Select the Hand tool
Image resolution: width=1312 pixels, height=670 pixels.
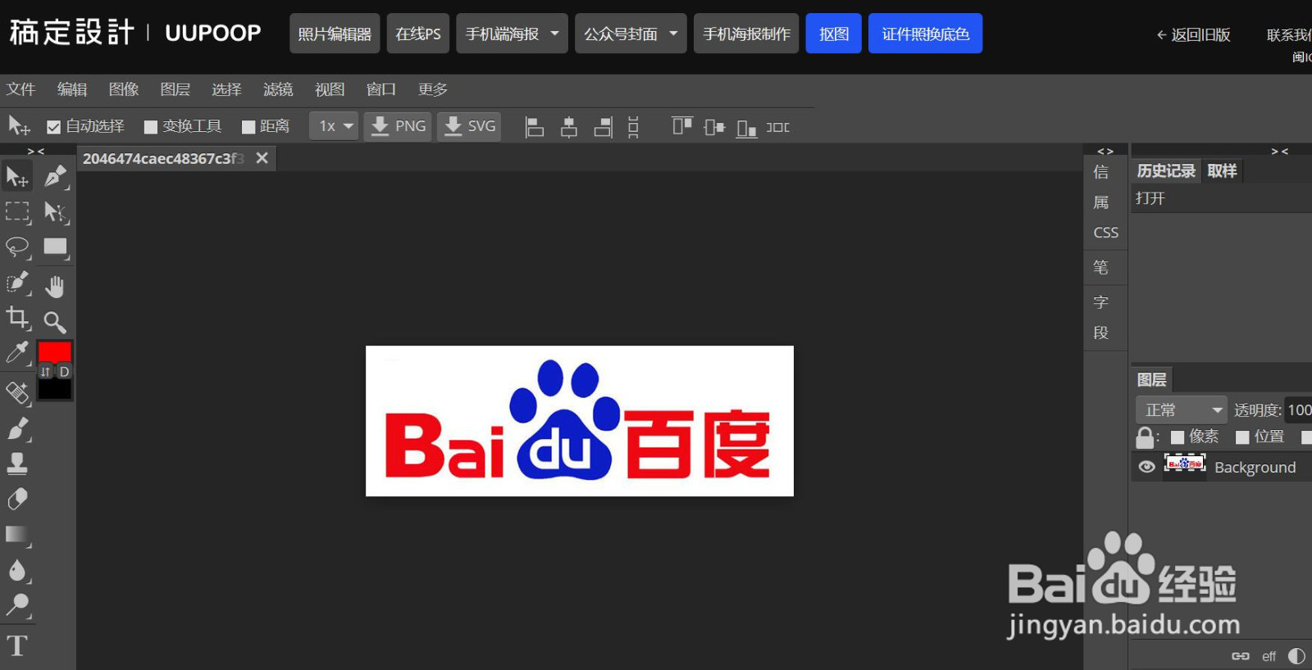tap(56, 286)
